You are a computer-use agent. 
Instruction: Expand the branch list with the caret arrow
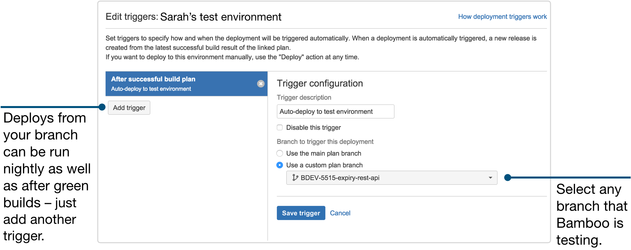tap(490, 178)
